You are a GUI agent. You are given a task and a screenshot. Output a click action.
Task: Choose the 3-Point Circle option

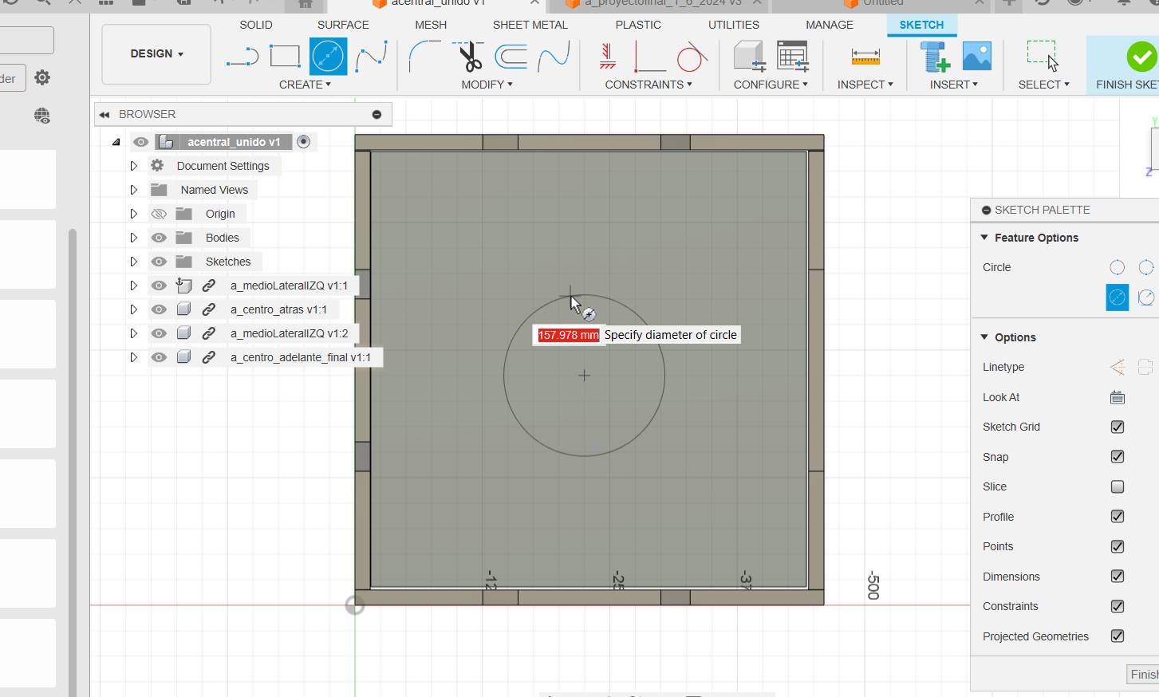click(1146, 267)
